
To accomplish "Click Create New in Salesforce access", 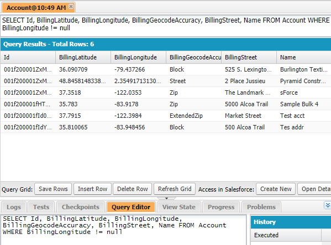I will click(276, 189).
